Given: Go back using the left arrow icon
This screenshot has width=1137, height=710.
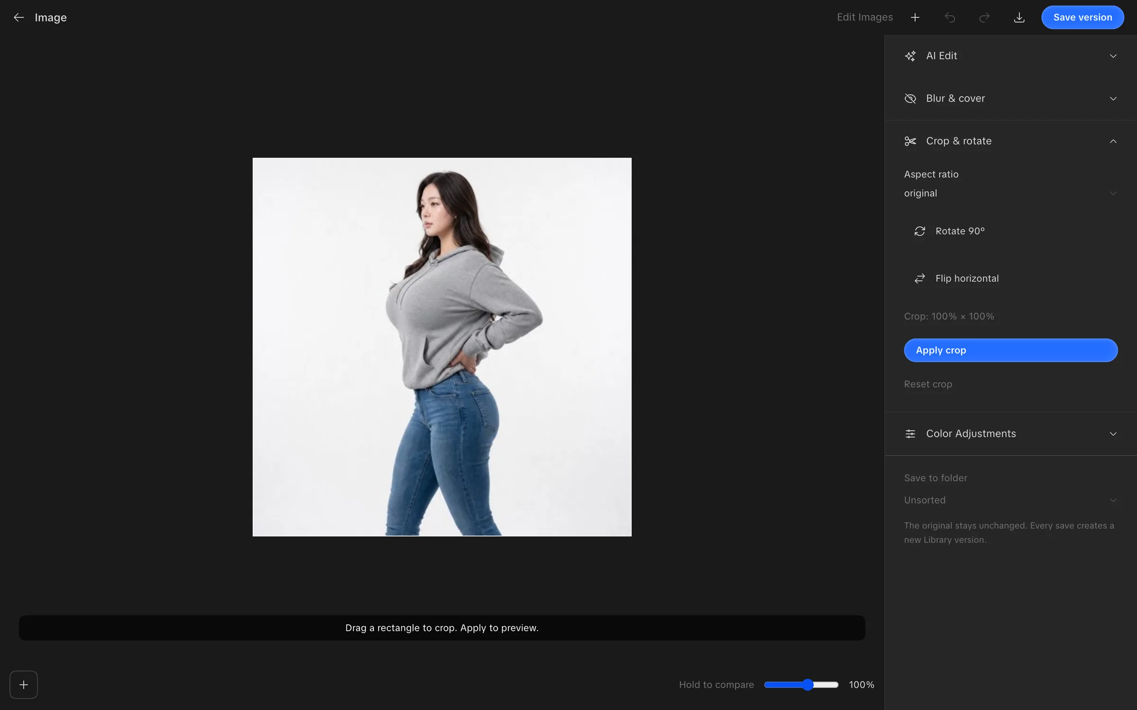Looking at the screenshot, I should coord(18,18).
